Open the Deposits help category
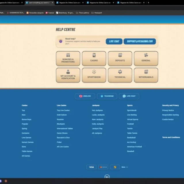 (x=120, y=59)
